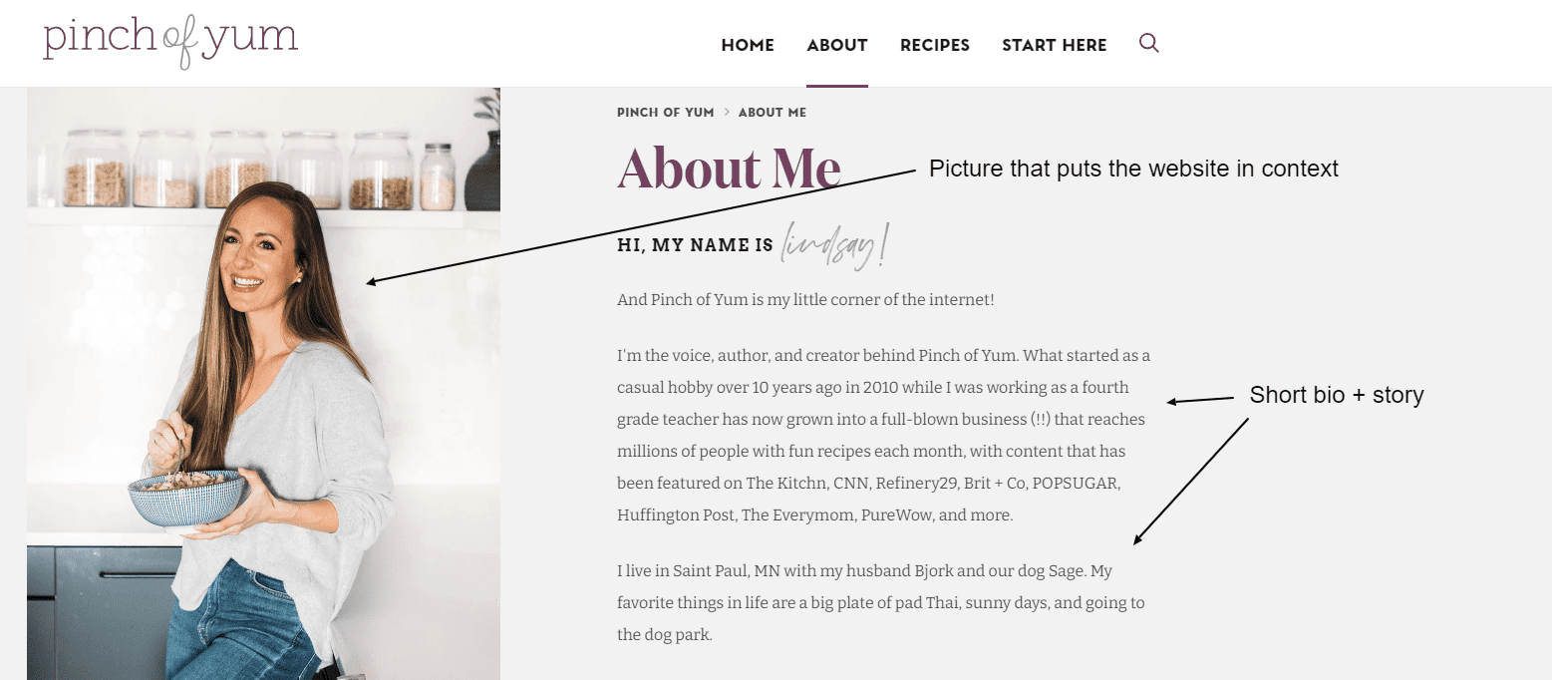Image resolution: width=1552 pixels, height=680 pixels.
Task: Select the ABOUT navigation item
Action: click(837, 45)
